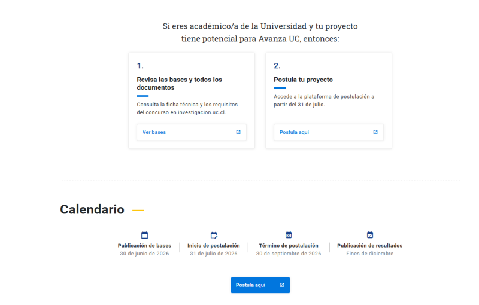Click calendar-x icon above 'Término de postulación'
The width and height of the screenshot is (479, 305).
click(x=289, y=235)
